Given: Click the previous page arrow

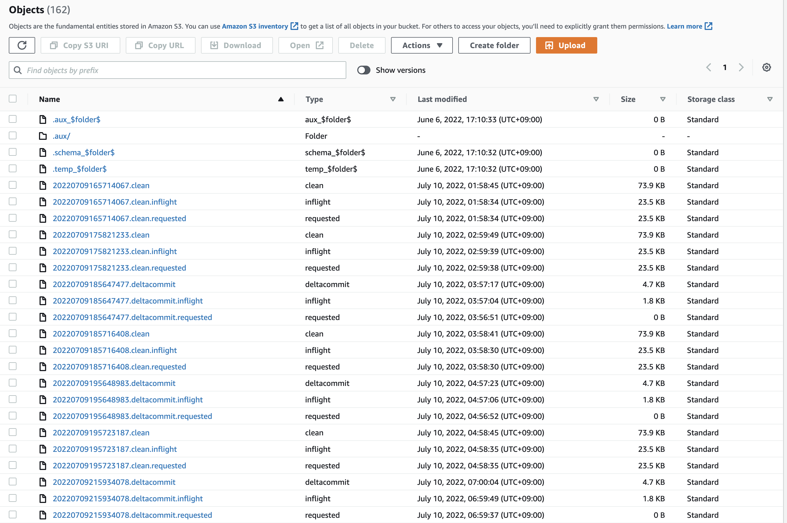Looking at the screenshot, I should pos(709,67).
